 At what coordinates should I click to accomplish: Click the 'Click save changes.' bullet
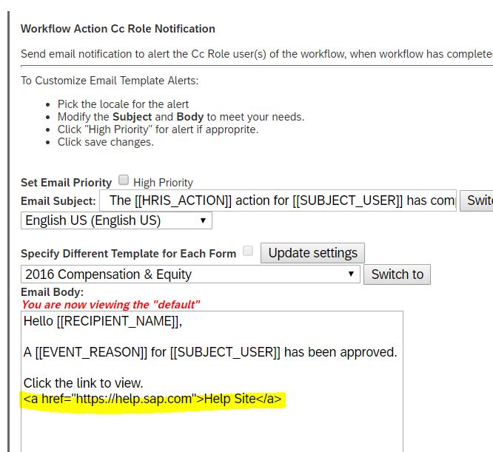[106, 142]
